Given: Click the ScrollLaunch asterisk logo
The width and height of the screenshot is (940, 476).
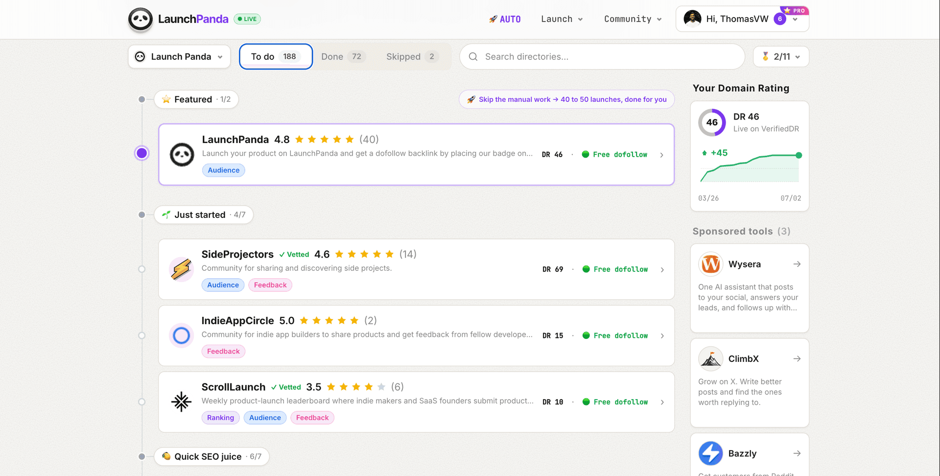Looking at the screenshot, I should click(181, 402).
